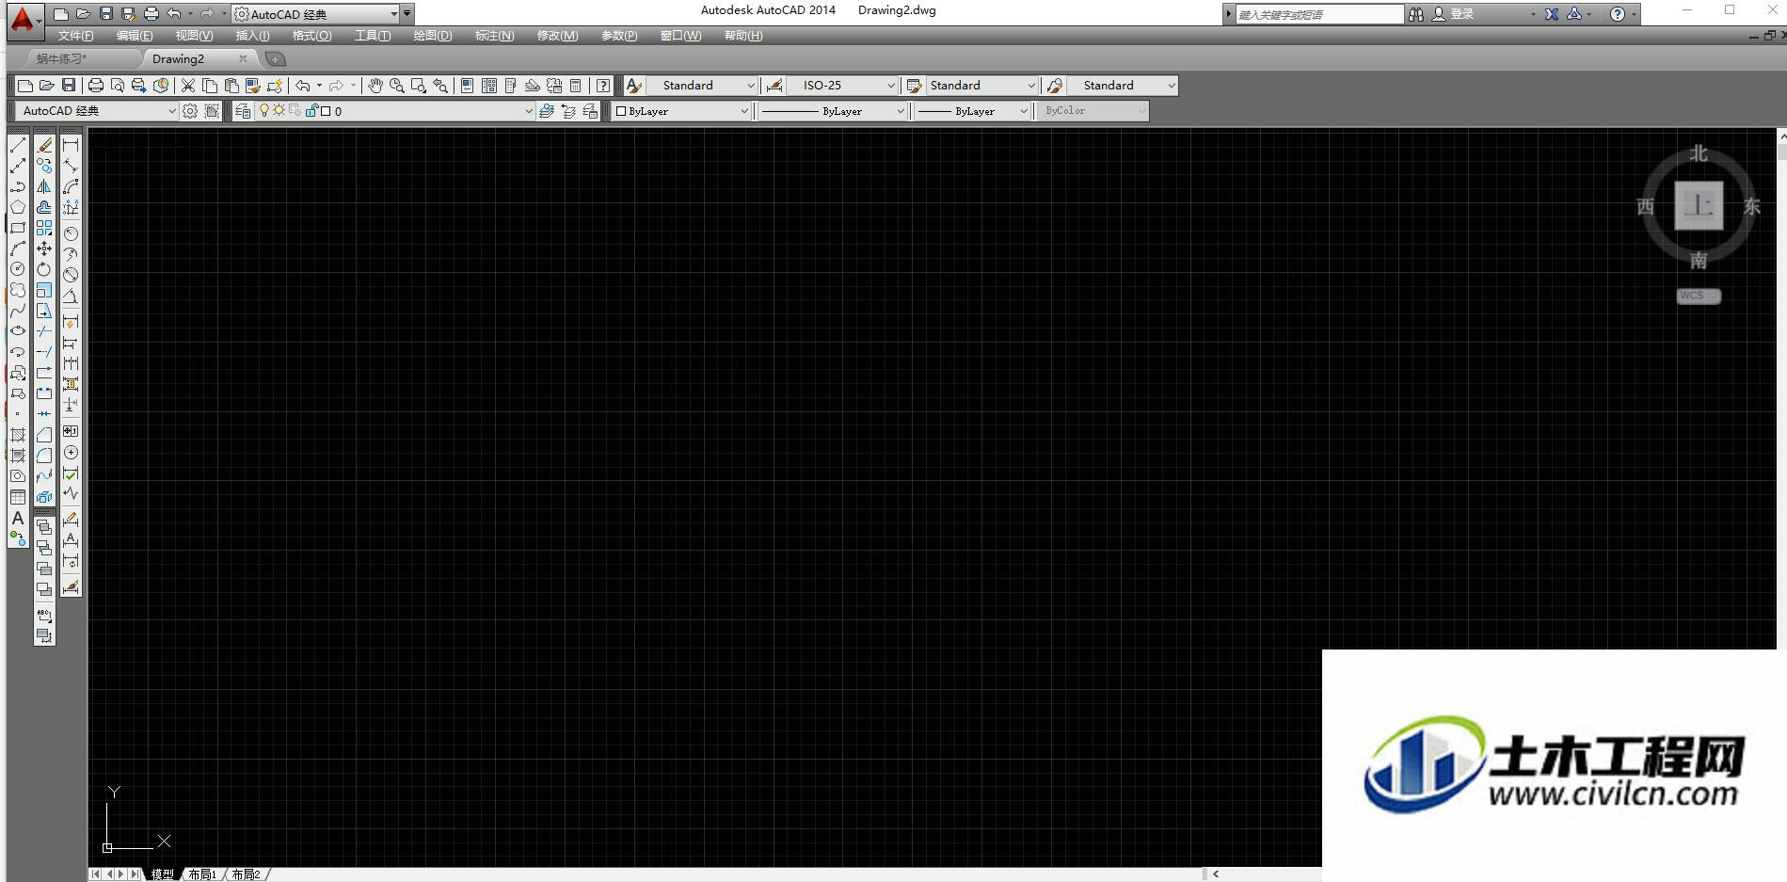Open the ByLayer lineweight dropdown
Screen dimensions: 1787x882
[x=972, y=111]
